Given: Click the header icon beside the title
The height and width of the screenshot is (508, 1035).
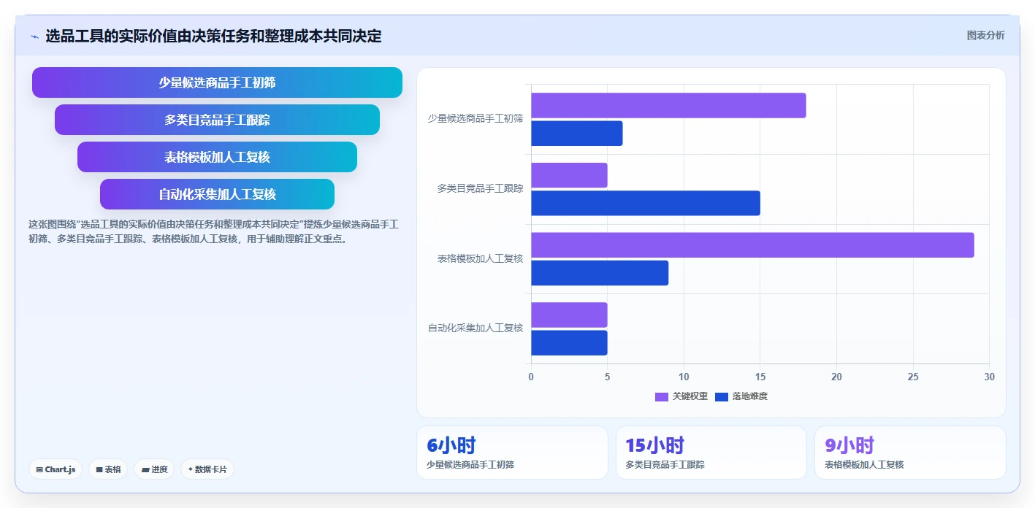Looking at the screenshot, I should (34, 36).
